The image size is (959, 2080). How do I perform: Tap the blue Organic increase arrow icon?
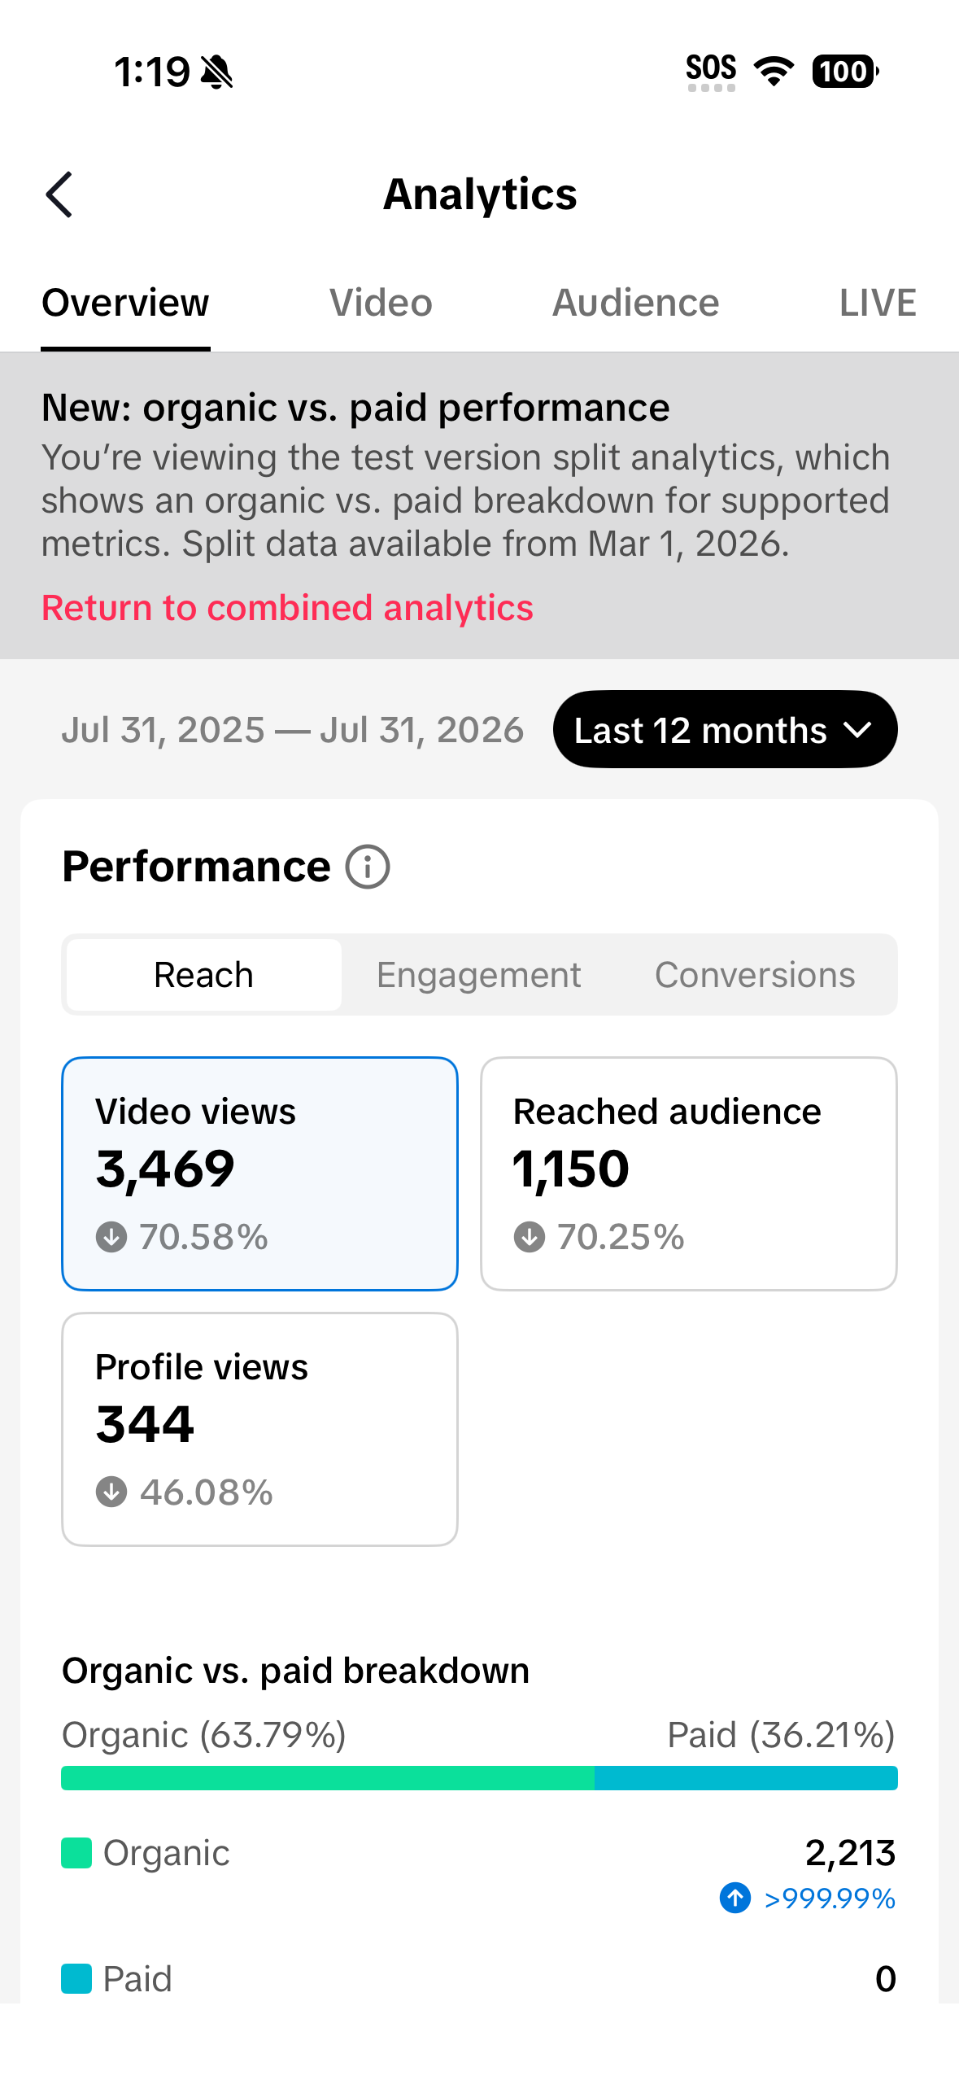point(735,1898)
